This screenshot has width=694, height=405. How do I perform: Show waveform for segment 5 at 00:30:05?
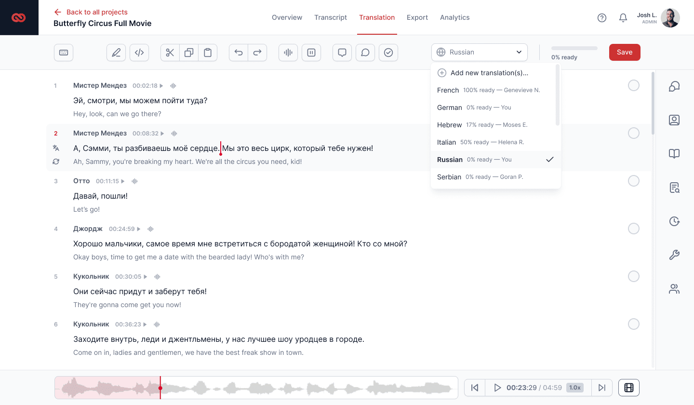pos(157,277)
